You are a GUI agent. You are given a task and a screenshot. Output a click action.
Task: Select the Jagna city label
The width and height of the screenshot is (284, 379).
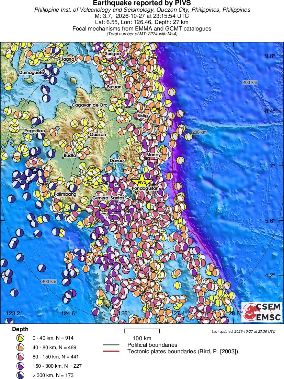(68, 59)
